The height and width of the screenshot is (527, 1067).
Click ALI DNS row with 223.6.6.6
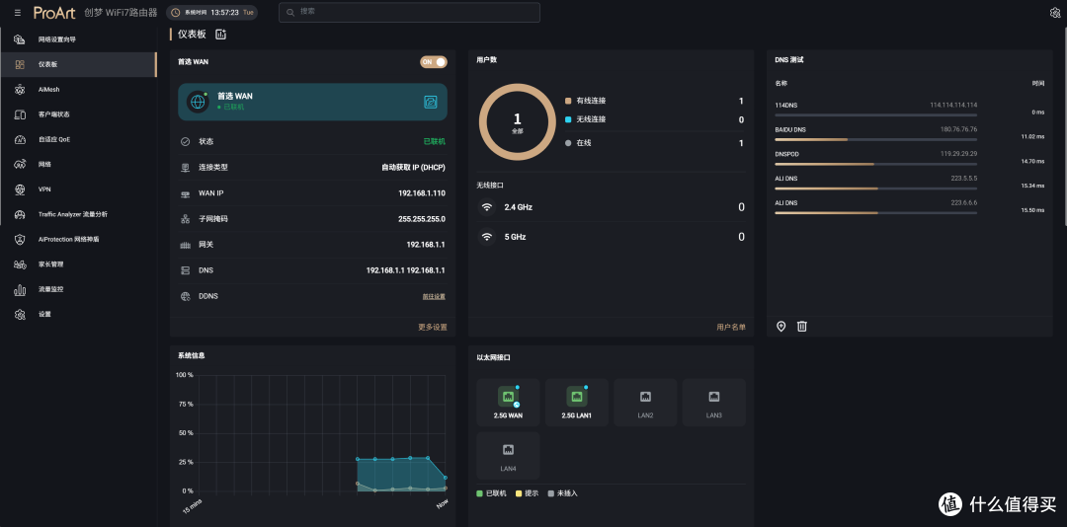(x=910, y=207)
